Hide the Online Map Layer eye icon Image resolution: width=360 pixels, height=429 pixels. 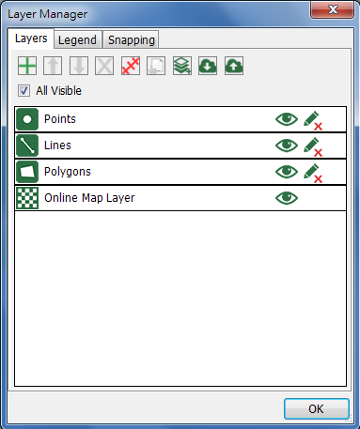tap(287, 198)
